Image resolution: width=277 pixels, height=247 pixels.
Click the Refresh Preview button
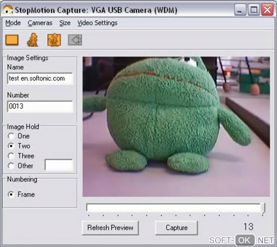[x=111, y=228]
